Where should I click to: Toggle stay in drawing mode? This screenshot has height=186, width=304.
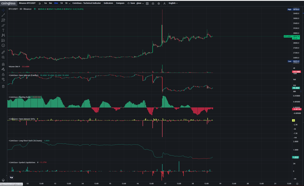(3, 69)
